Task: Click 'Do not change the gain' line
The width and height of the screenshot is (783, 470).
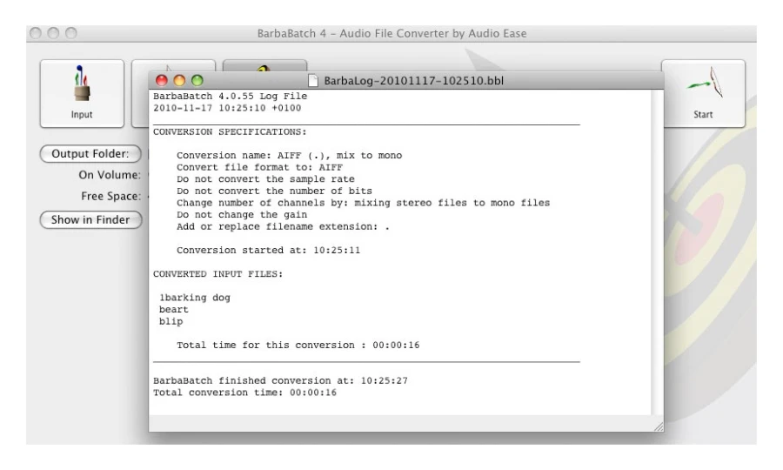Action: click(242, 215)
